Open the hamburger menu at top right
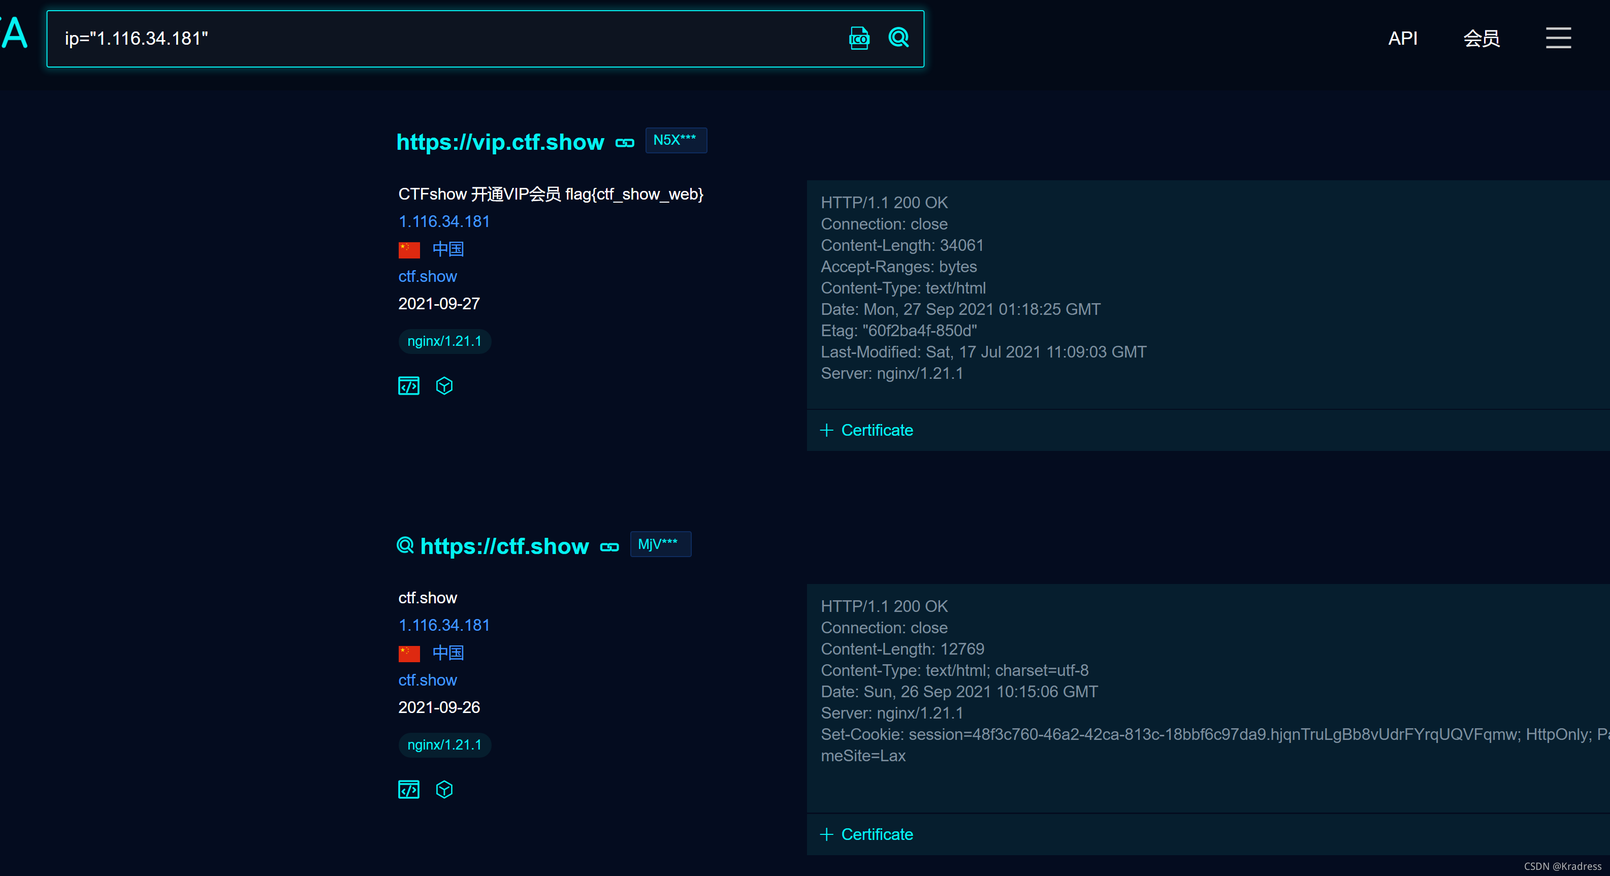This screenshot has width=1610, height=876. coord(1558,38)
